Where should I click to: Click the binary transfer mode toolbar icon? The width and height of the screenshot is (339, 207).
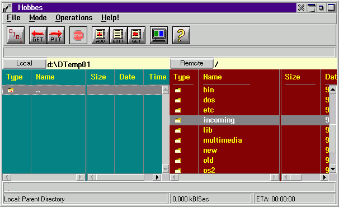coord(16,35)
